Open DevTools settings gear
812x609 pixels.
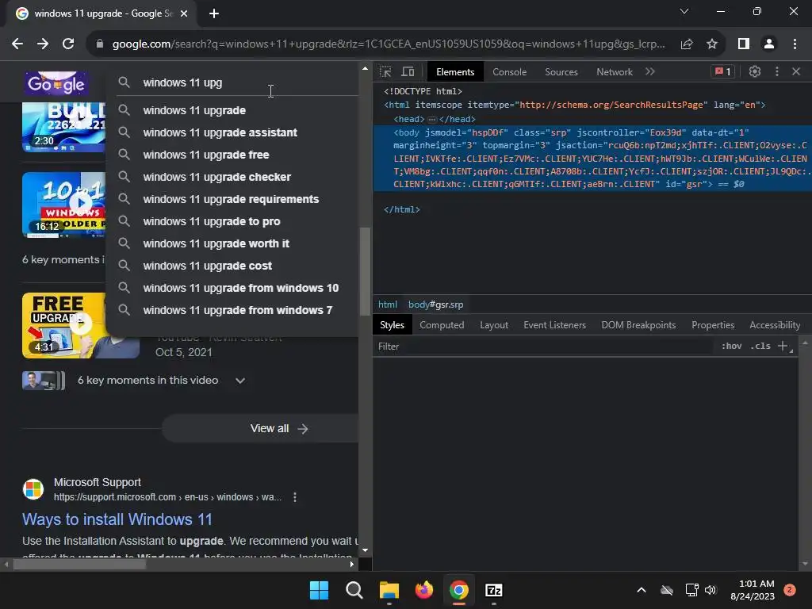755,71
